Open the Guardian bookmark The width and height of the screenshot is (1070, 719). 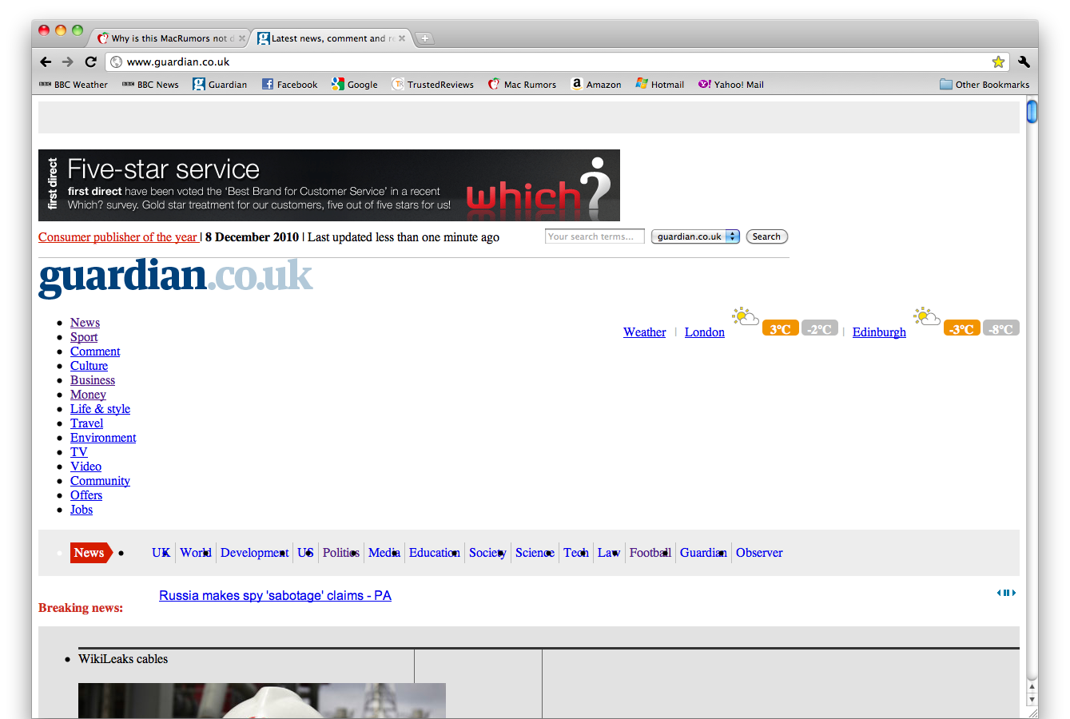(x=220, y=84)
